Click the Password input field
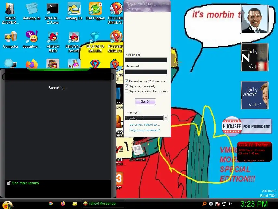 click(146, 72)
